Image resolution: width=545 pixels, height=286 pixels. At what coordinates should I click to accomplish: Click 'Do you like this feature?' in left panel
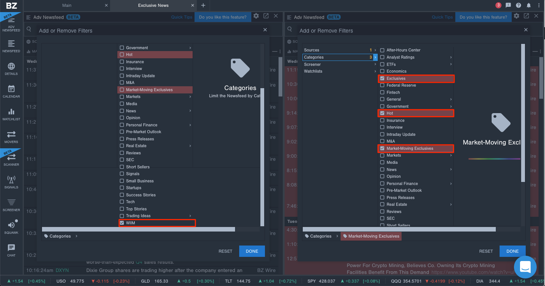click(223, 17)
